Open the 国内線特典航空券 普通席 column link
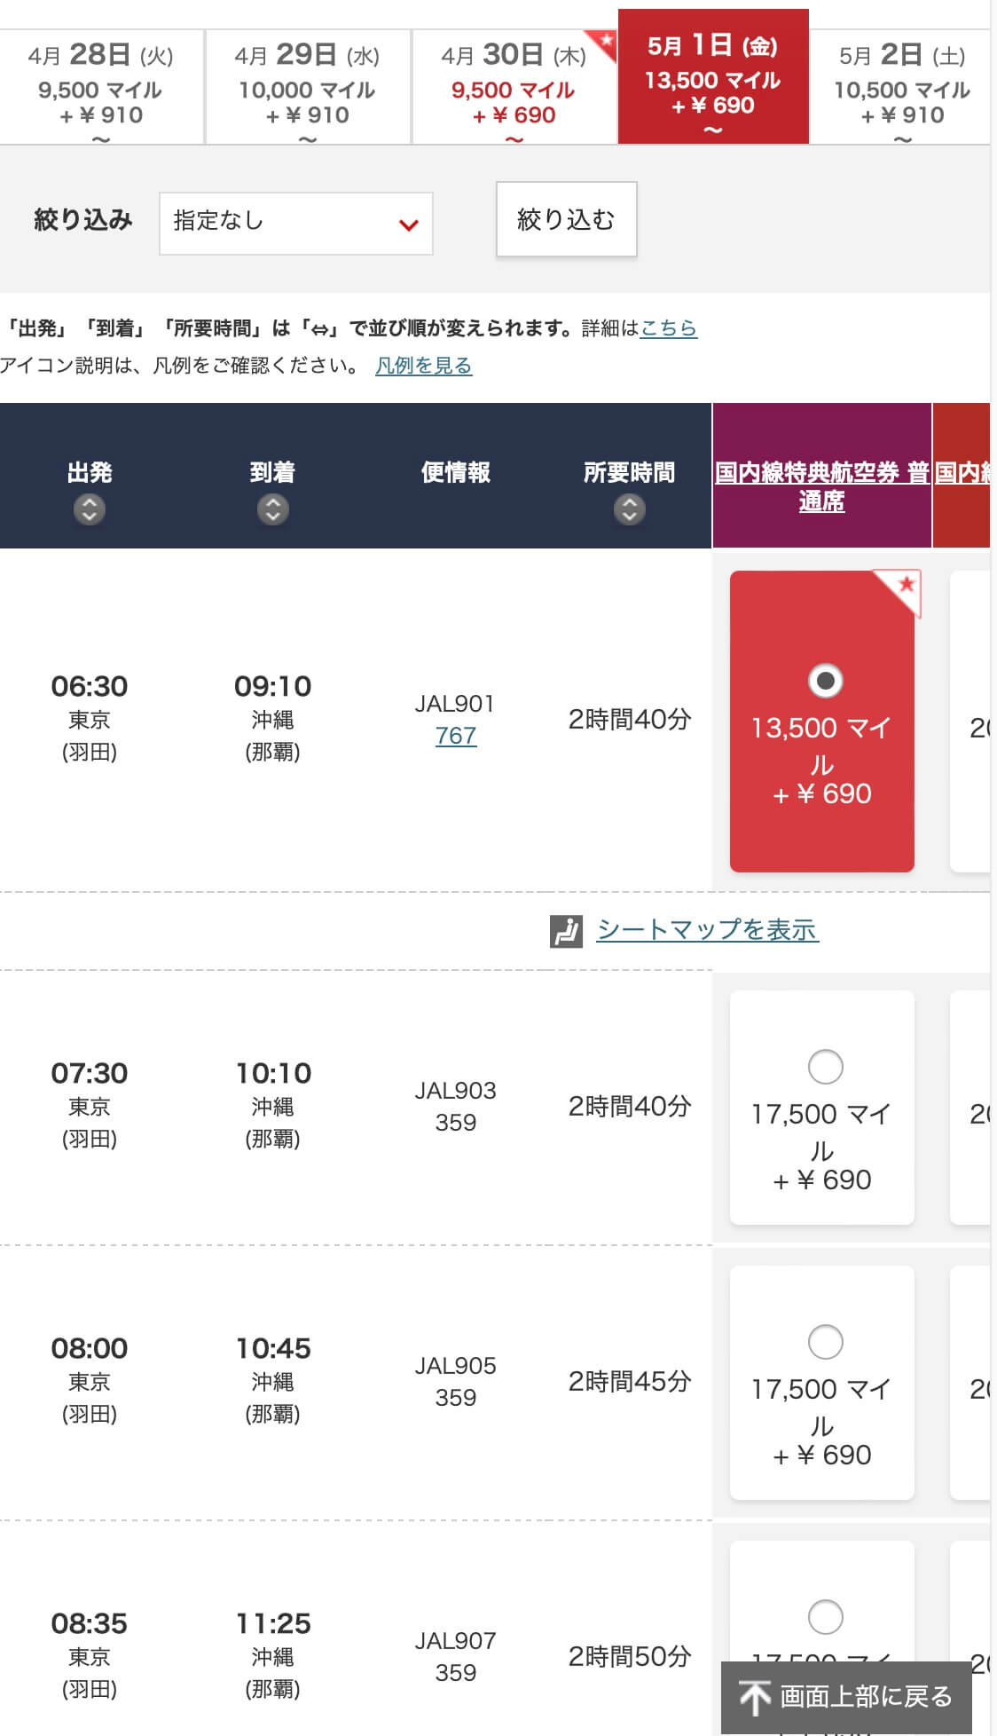 821,486
